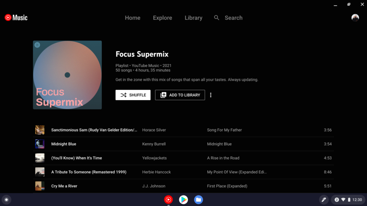Play Sanctimonious Sam song thumbnail
This screenshot has height=206, width=367.
click(40, 130)
